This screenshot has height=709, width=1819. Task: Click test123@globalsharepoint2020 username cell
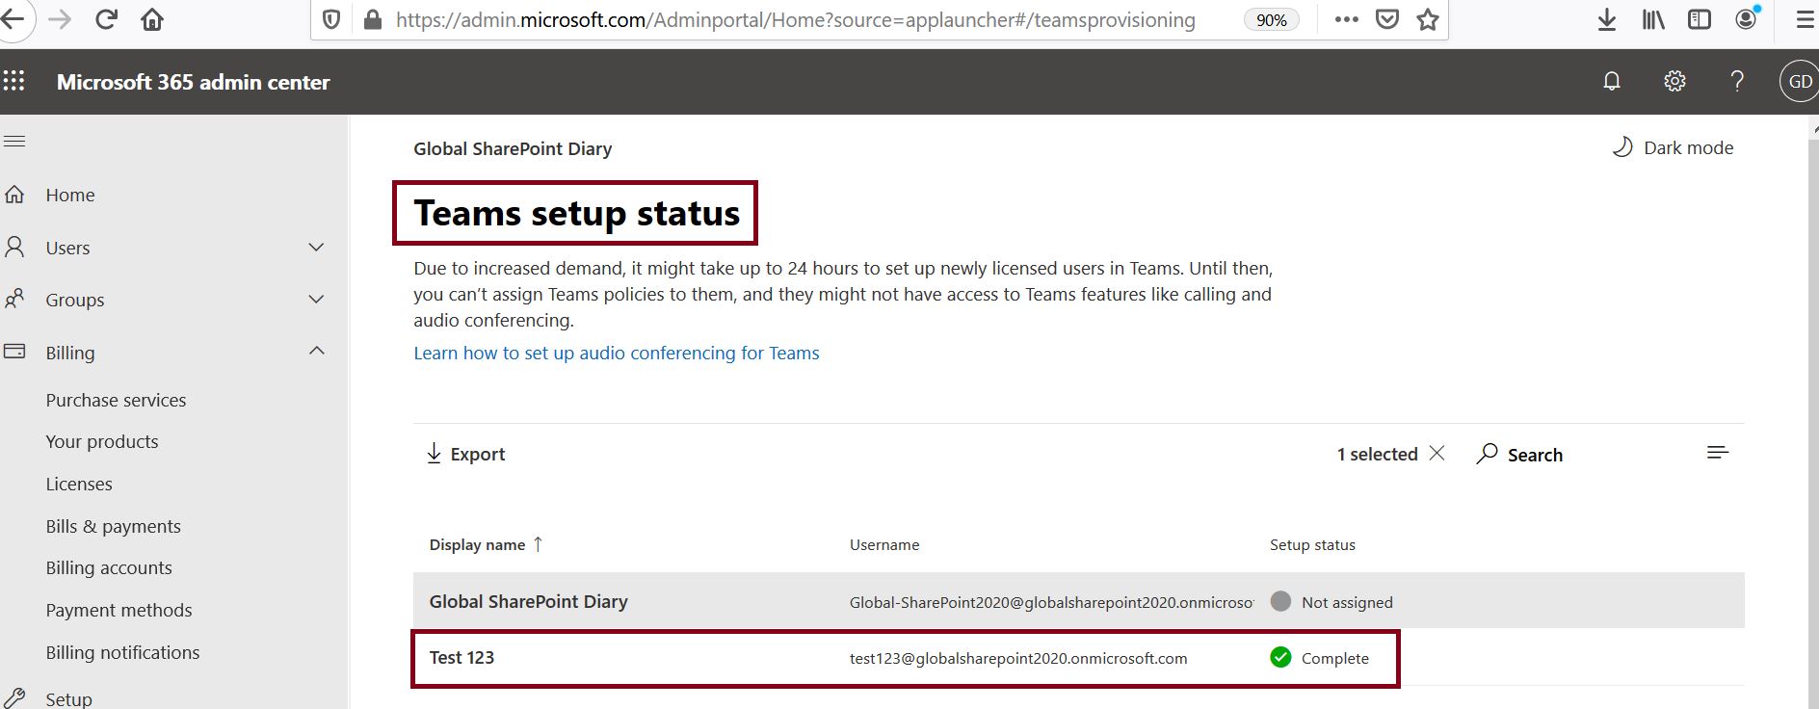1018,658
